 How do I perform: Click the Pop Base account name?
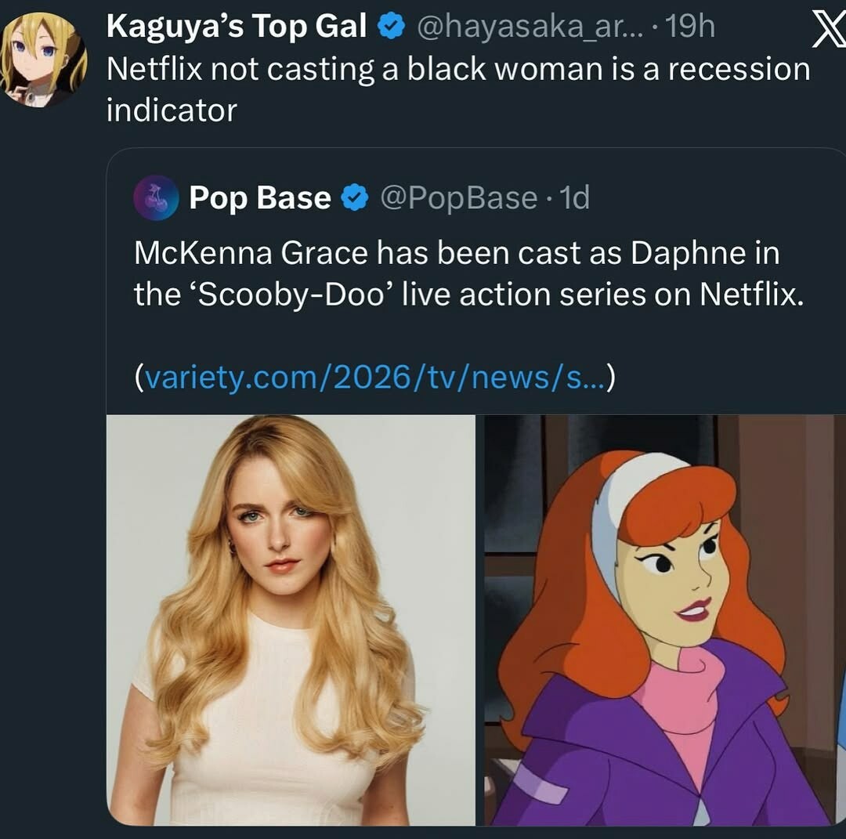pyautogui.click(x=259, y=198)
